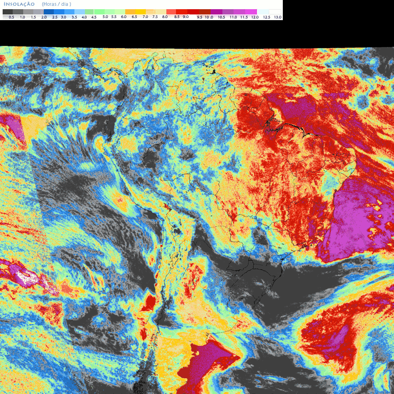Click the '4.5' scale label
Screen dimensions: 394x394
[x=94, y=18]
